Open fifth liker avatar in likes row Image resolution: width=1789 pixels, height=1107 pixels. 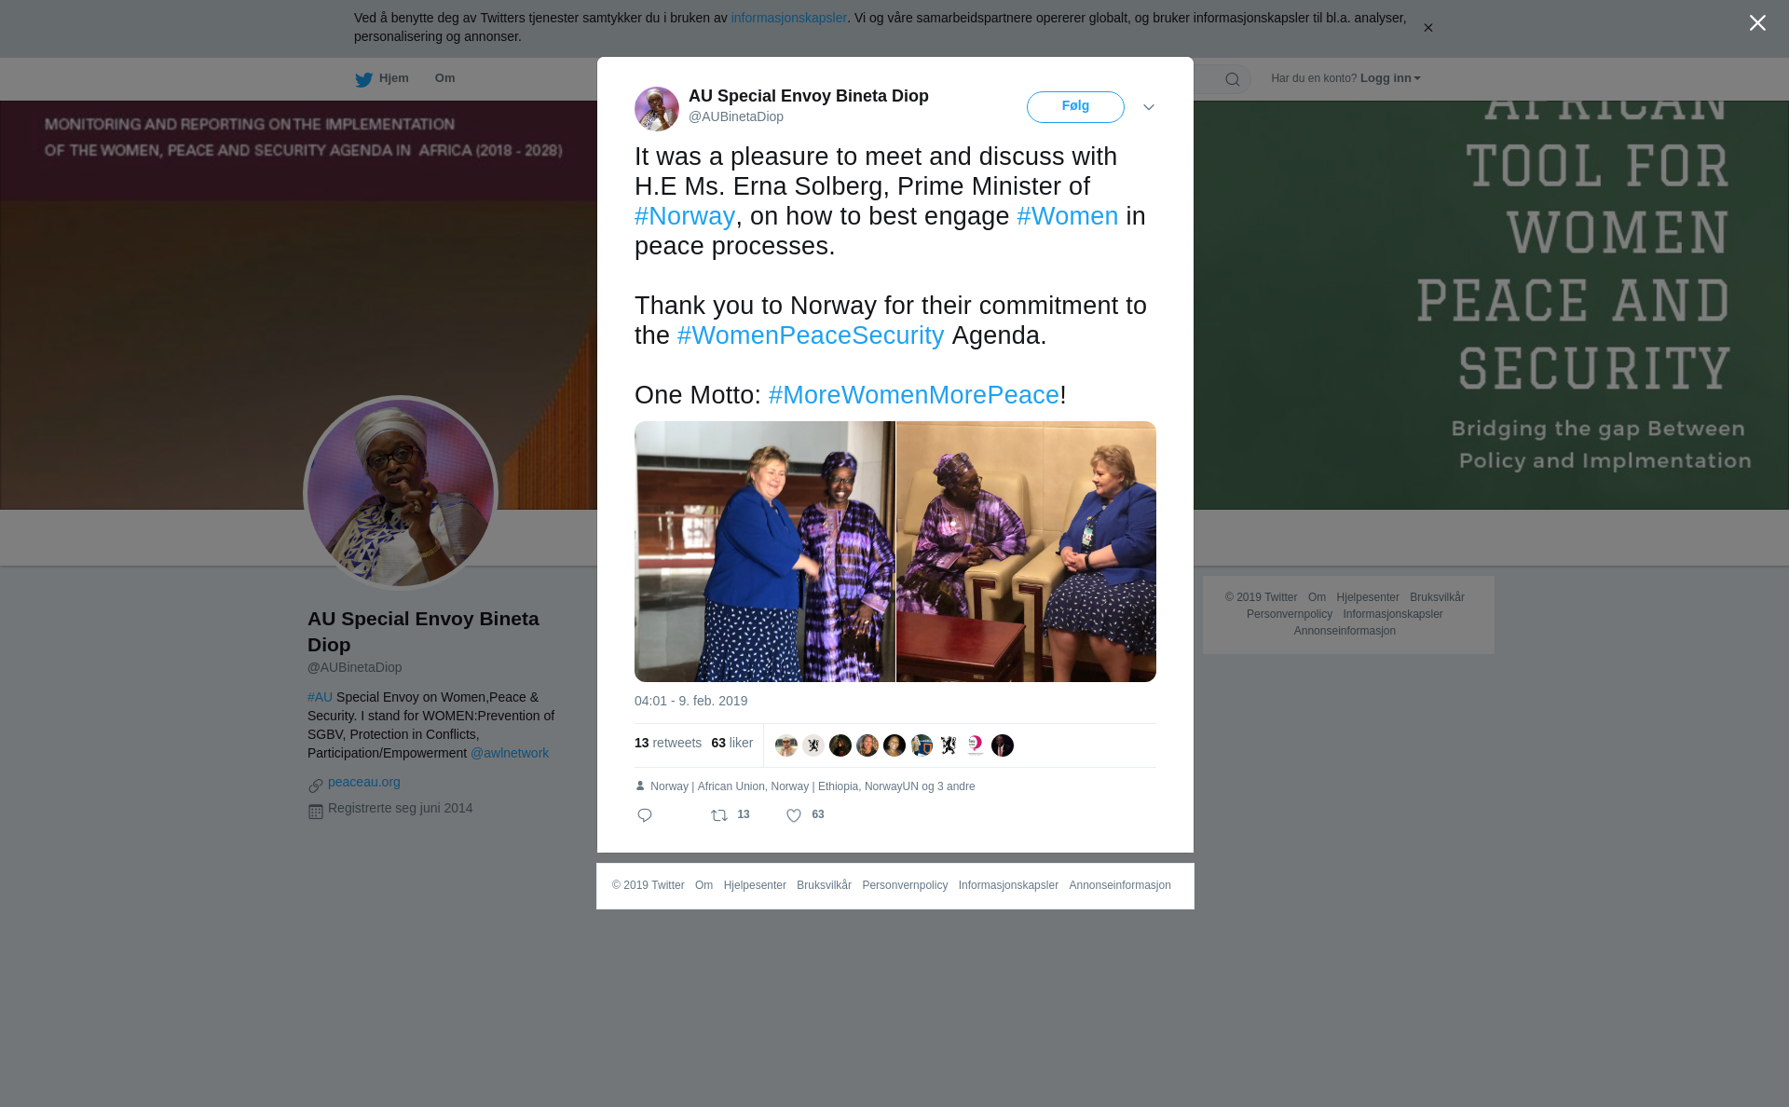894,745
